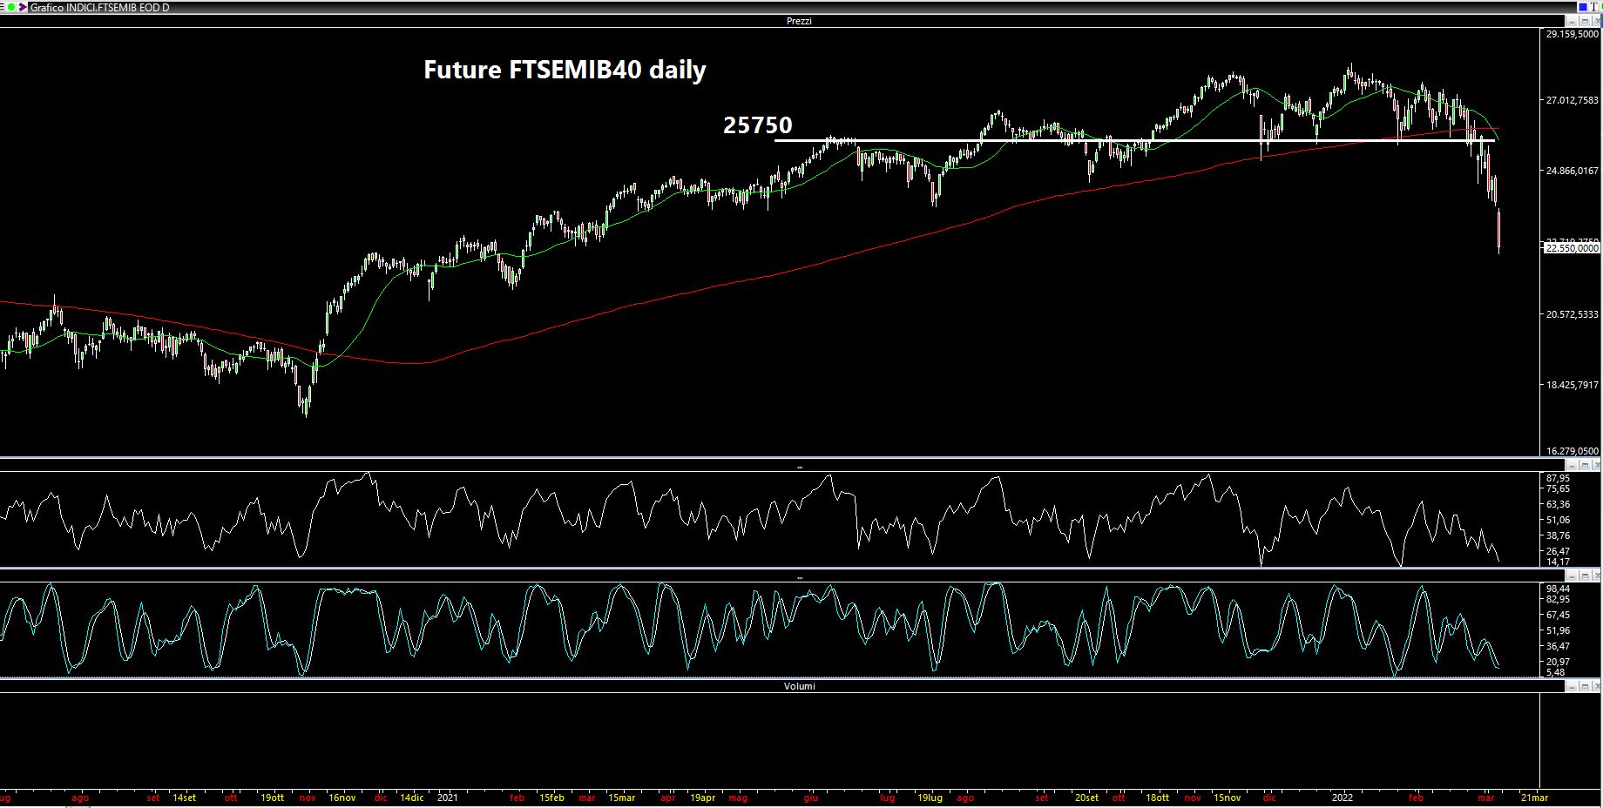Click the 15mar date on the time axis
This screenshot has height=808, width=1603.
click(621, 797)
